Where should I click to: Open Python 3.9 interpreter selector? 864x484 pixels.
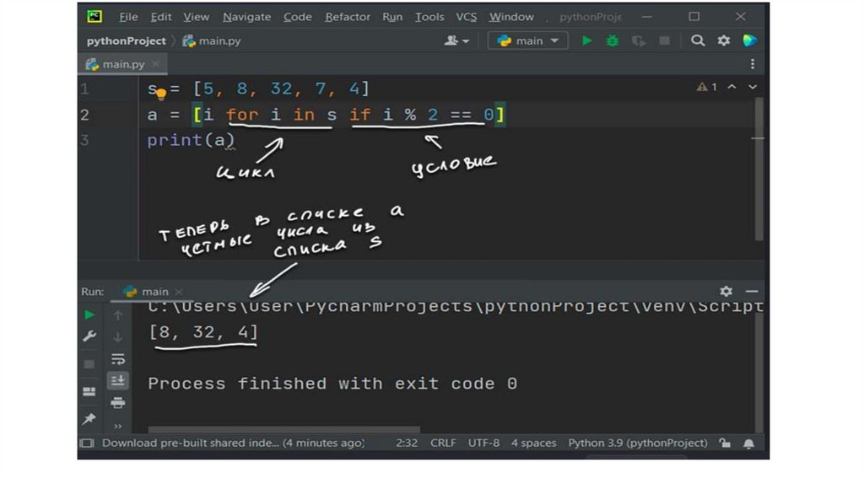[638, 444]
